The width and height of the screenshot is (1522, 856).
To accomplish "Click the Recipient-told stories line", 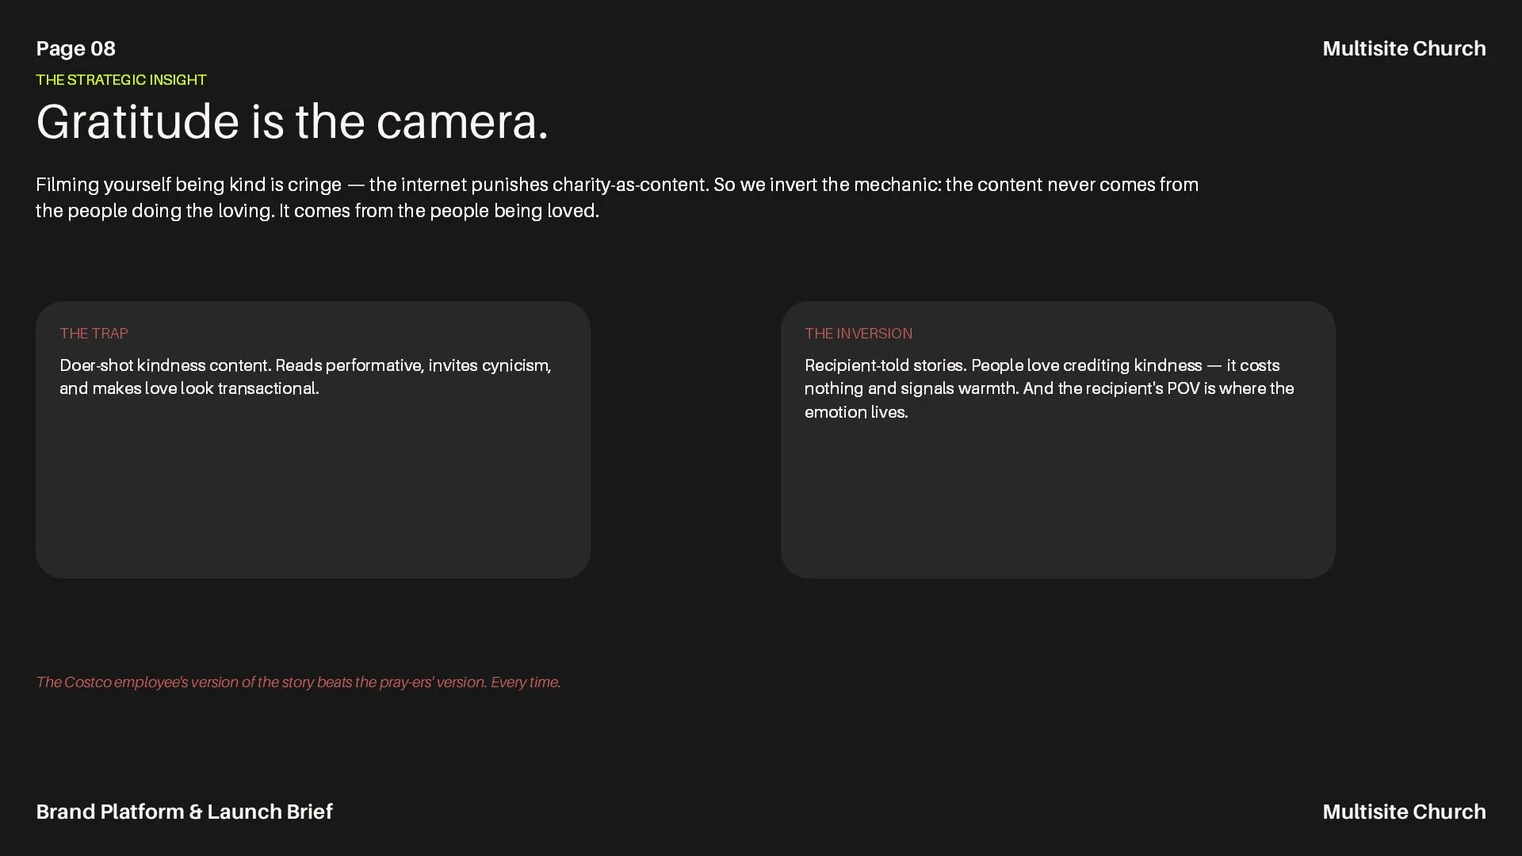I will click(x=1042, y=365).
